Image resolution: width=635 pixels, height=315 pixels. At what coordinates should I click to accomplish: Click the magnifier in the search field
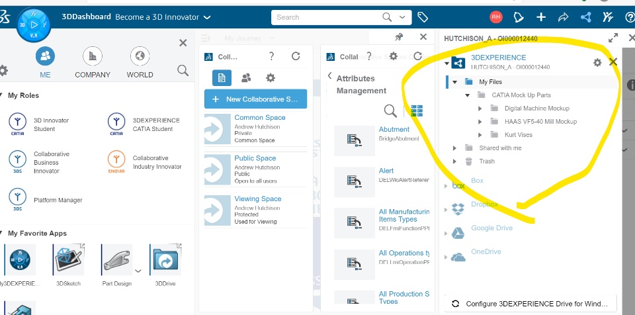click(x=387, y=17)
